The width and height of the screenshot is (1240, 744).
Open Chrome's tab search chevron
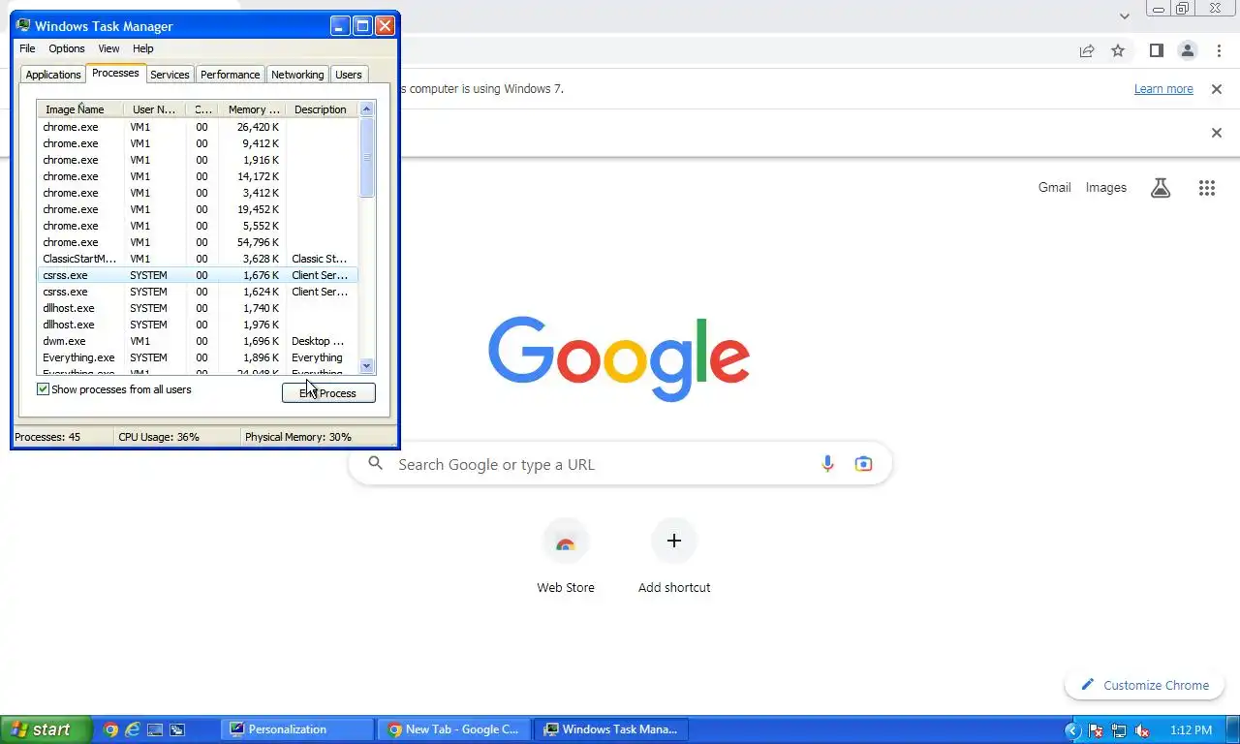tap(1125, 16)
